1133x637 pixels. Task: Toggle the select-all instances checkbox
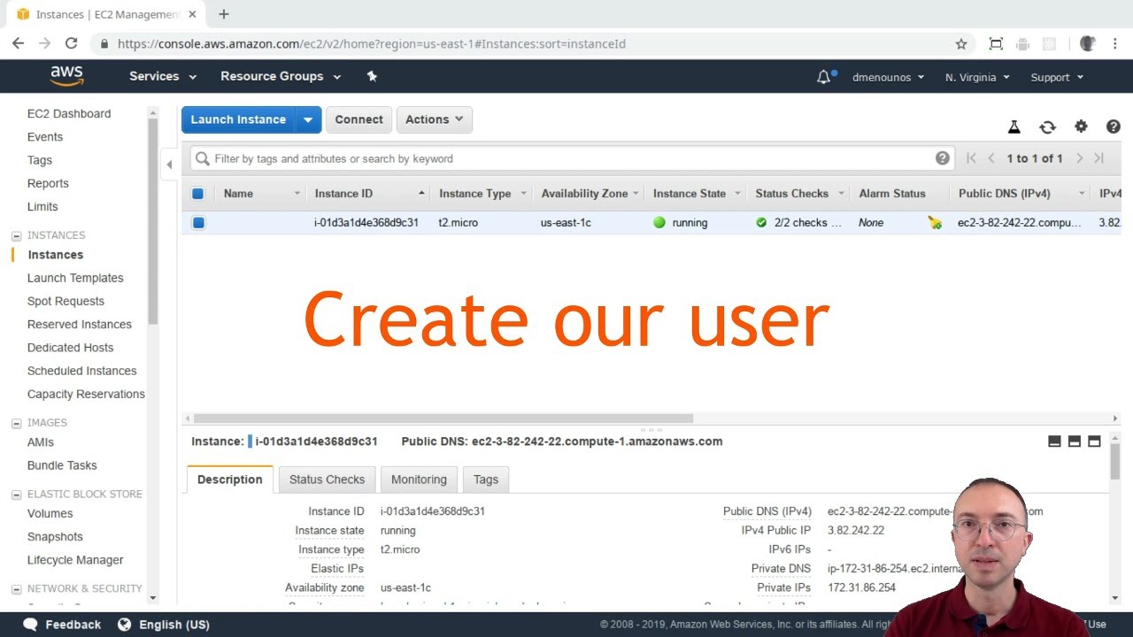click(198, 194)
